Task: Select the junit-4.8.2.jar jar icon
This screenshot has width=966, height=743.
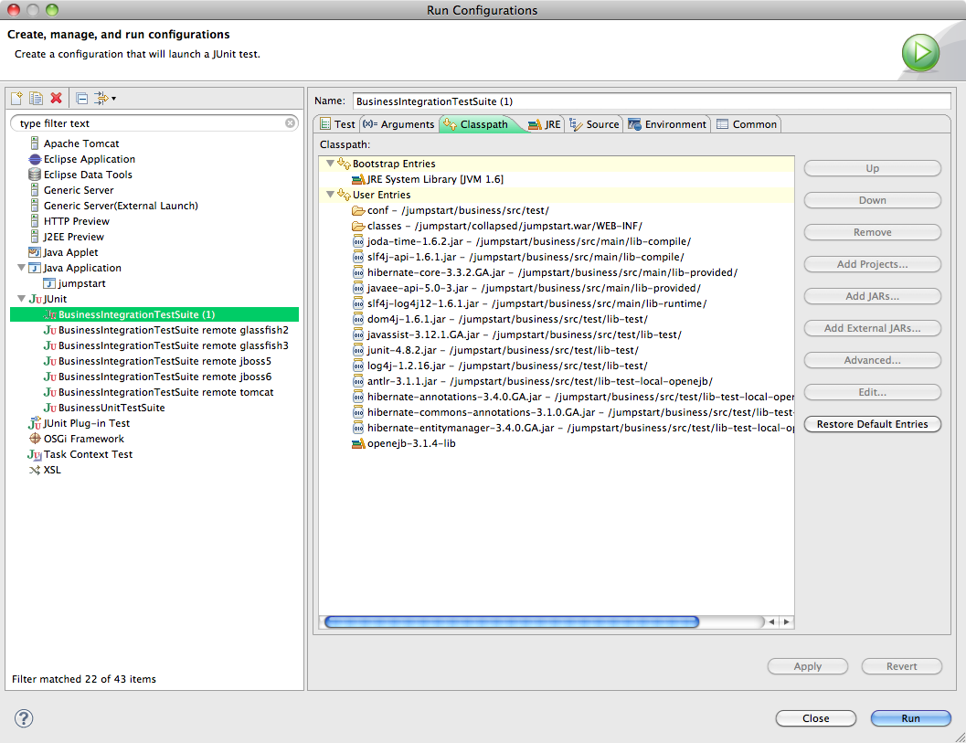Action: (x=358, y=350)
